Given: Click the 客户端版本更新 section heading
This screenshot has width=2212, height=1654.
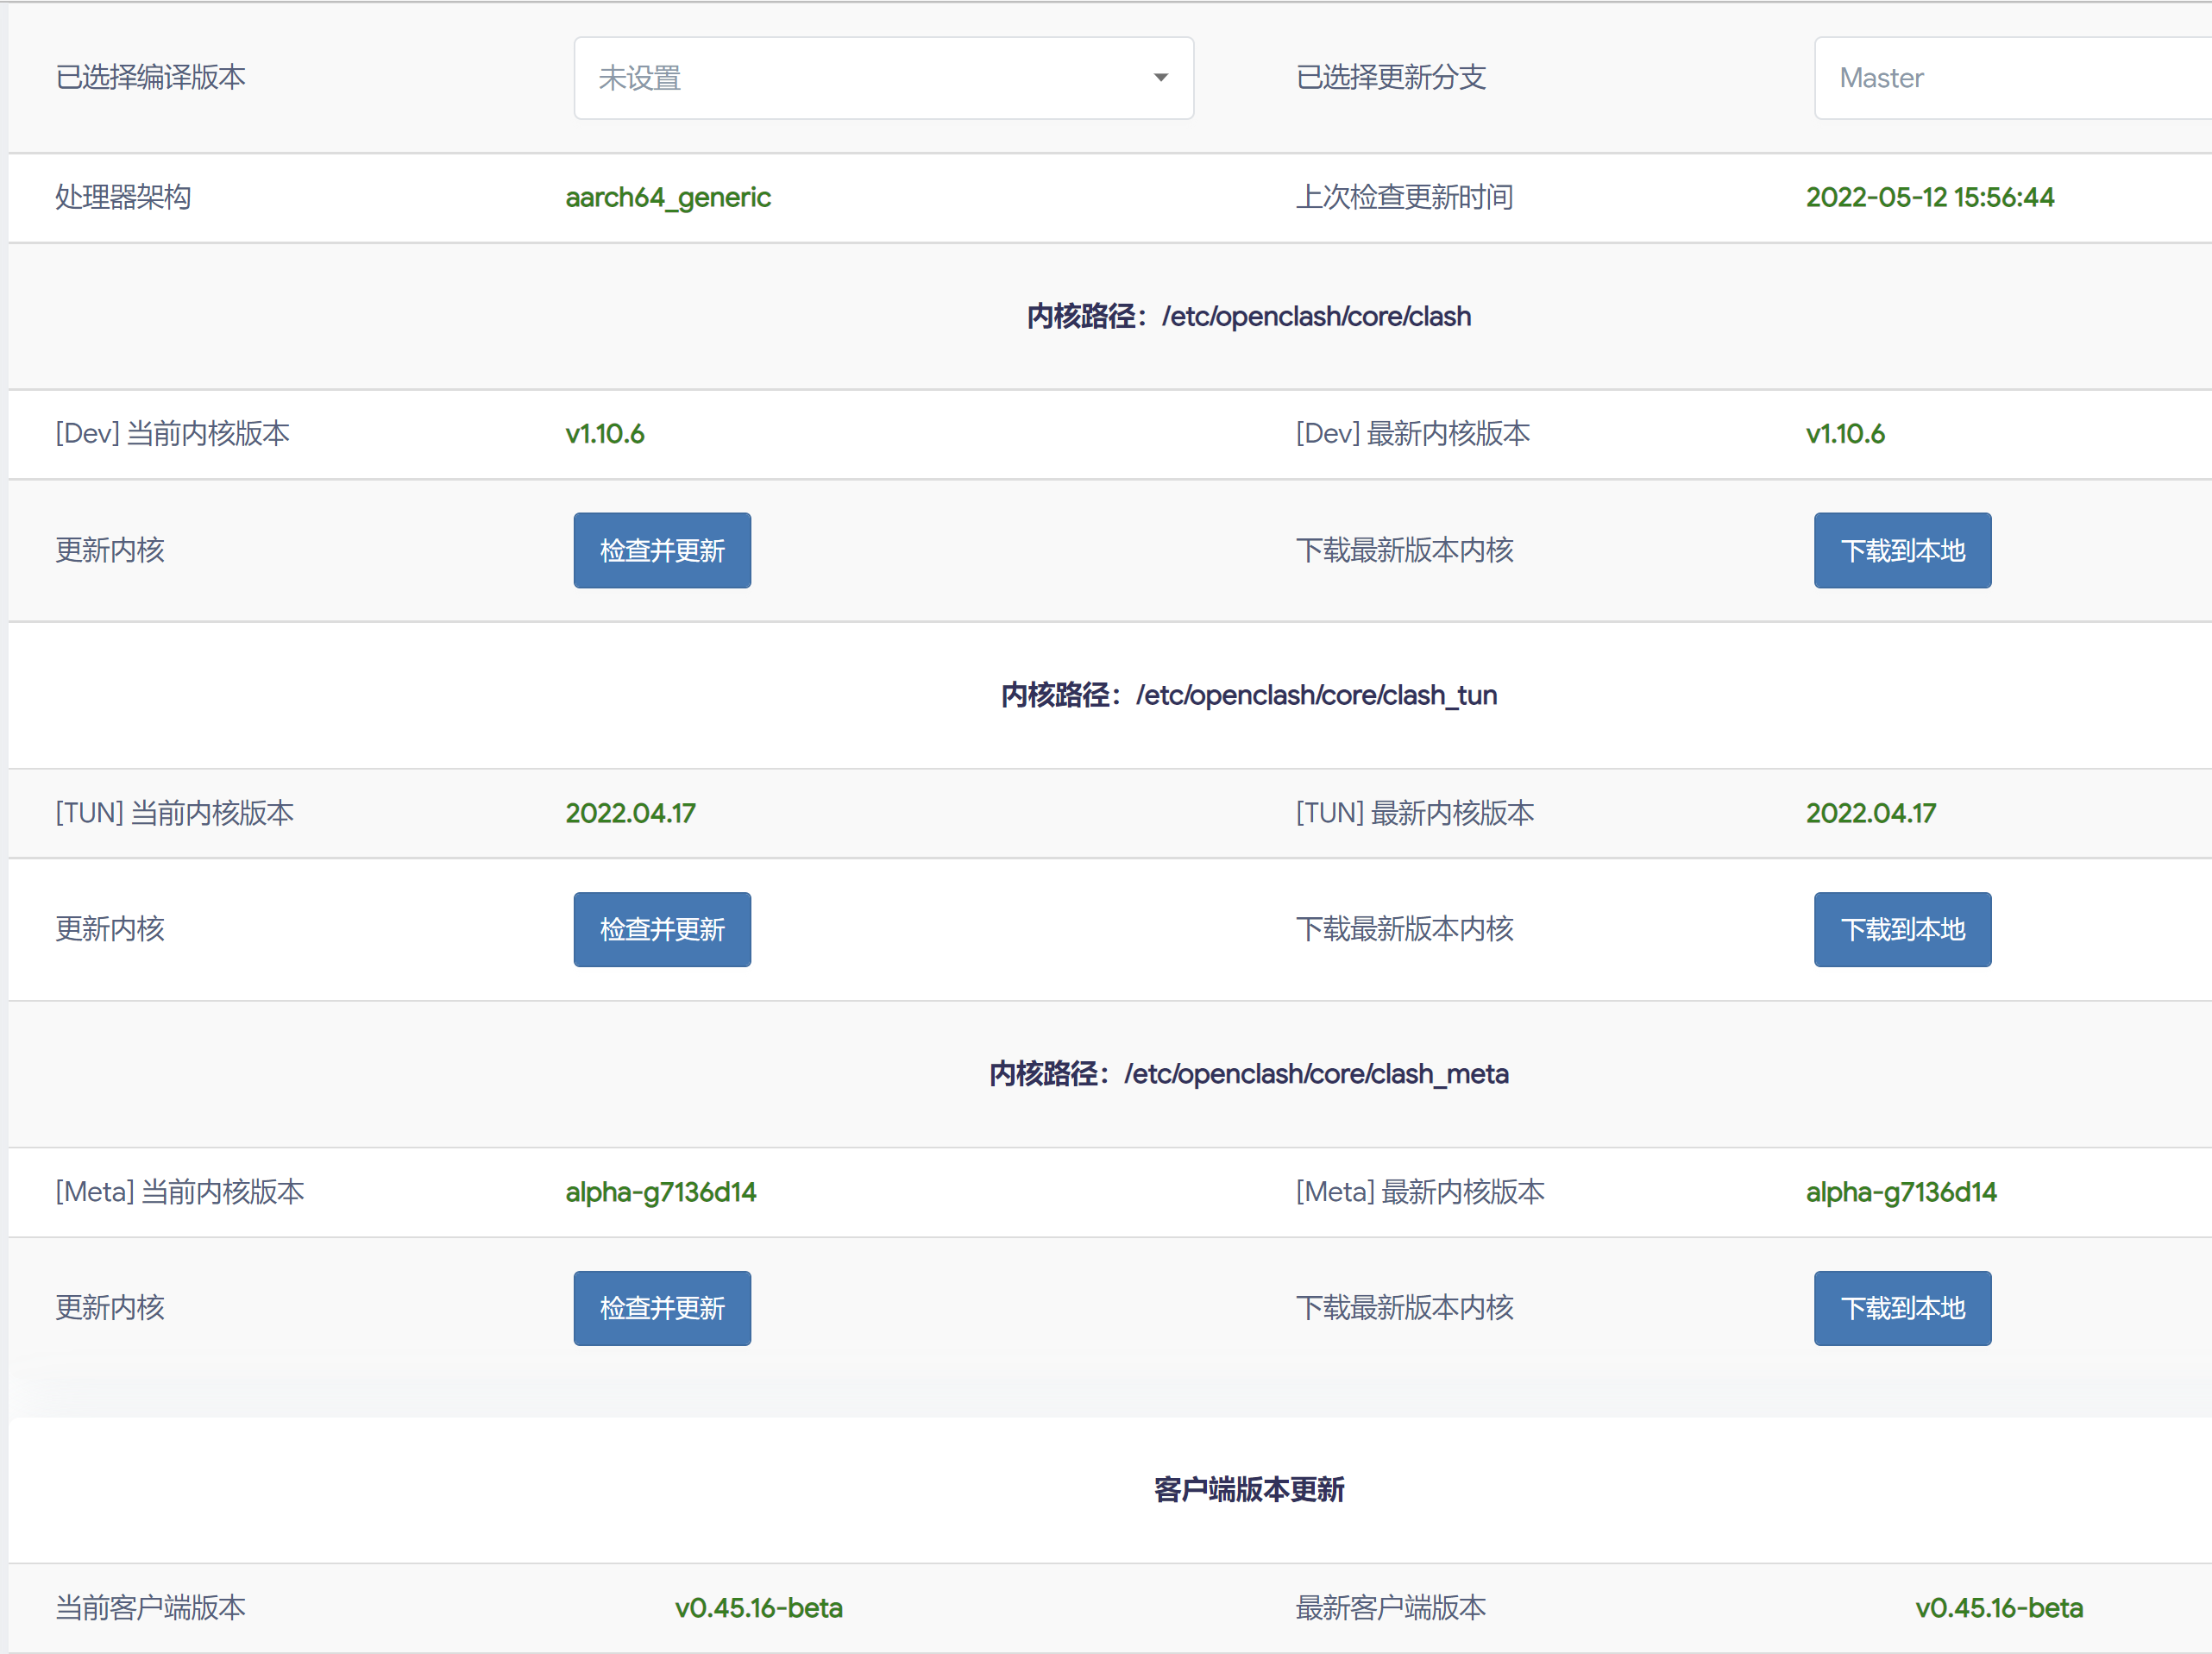Looking at the screenshot, I should 1249,1490.
